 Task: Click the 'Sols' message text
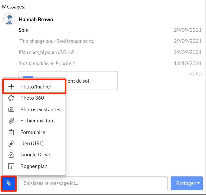coord(23,30)
